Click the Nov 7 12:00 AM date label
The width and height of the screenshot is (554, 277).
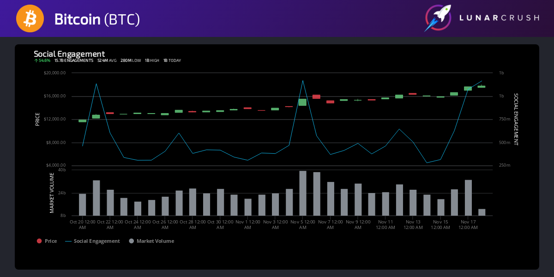(x=331, y=224)
